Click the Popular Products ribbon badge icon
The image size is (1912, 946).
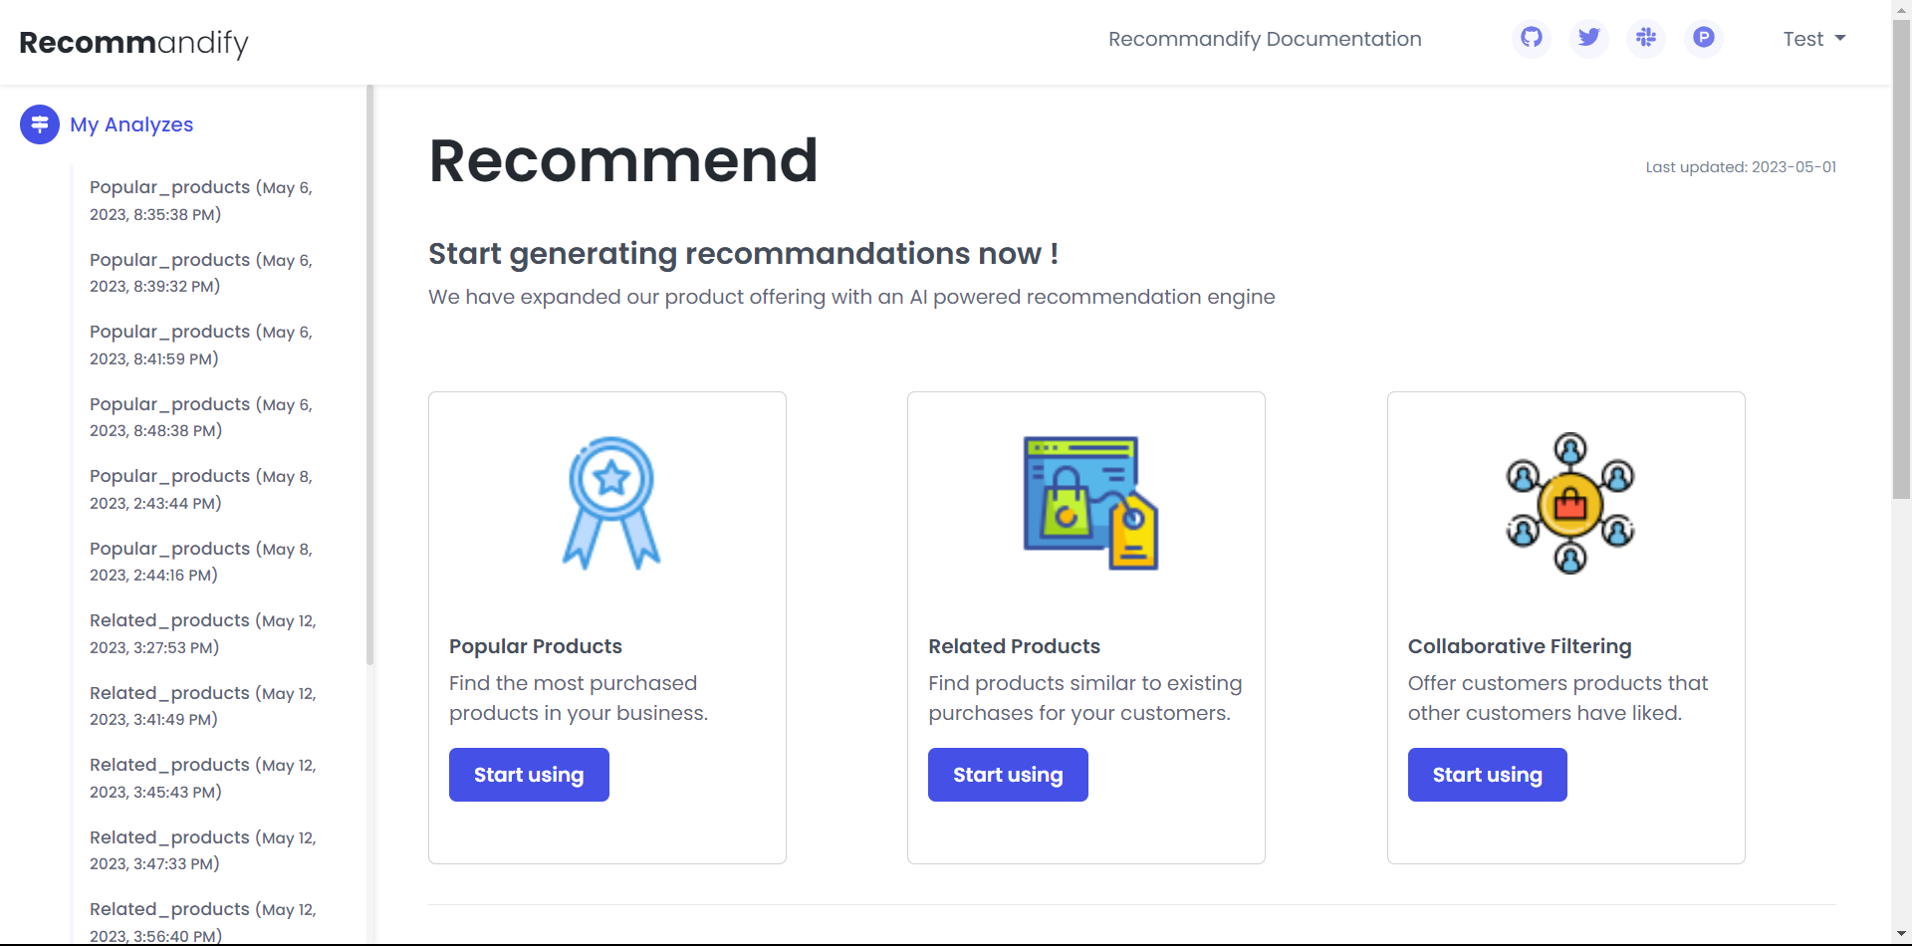[611, 503]
